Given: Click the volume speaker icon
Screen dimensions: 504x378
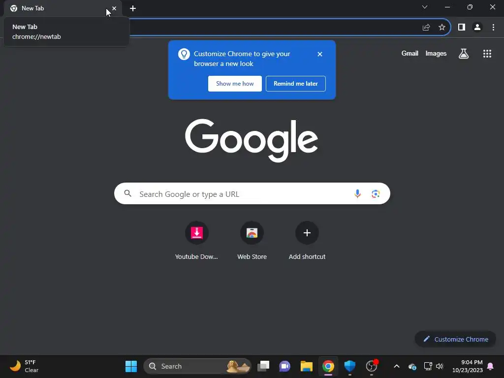Looking at the screenshot, I should pos(440,366).
